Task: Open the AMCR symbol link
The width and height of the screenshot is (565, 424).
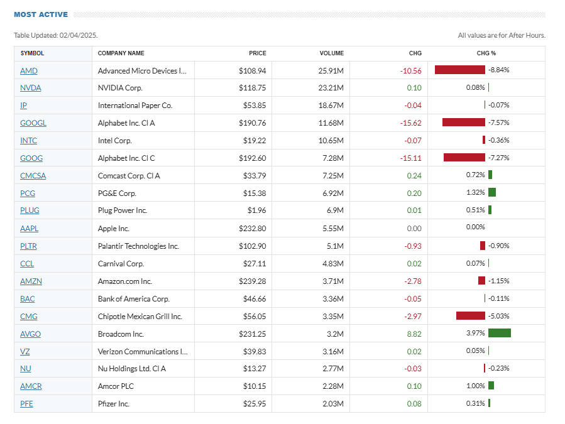Action: 31,386
